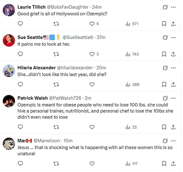The width and height of the screenshot is (183, 172).
Task: Share Laurie Tillich's tweet
Action: 173,24
